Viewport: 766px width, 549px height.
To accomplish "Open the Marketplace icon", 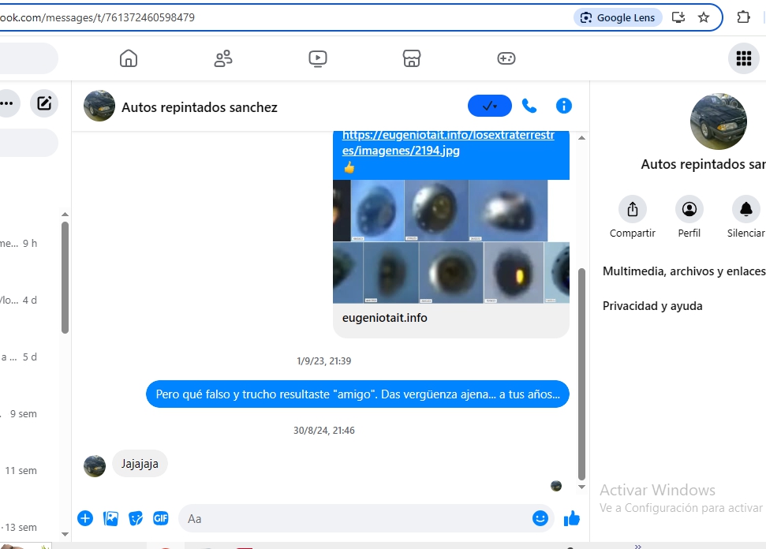I will tap(411, 58).
